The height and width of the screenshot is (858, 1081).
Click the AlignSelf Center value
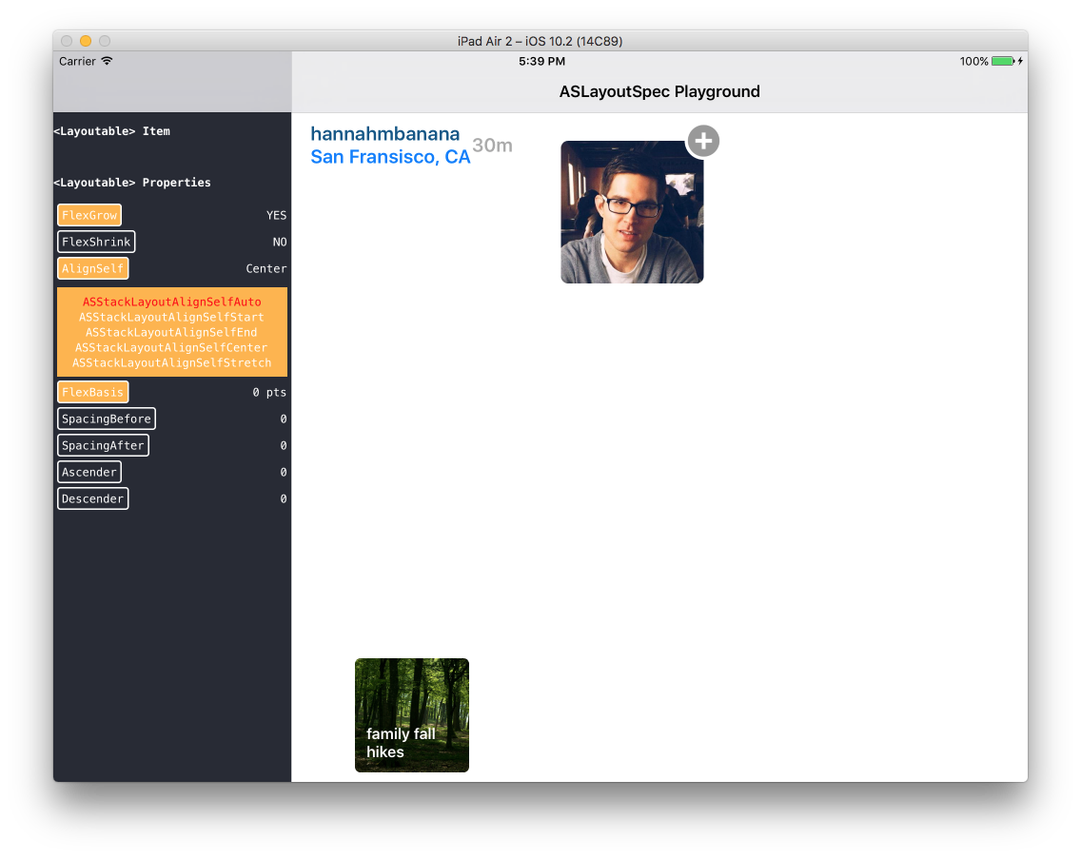(x=266, y=269)
